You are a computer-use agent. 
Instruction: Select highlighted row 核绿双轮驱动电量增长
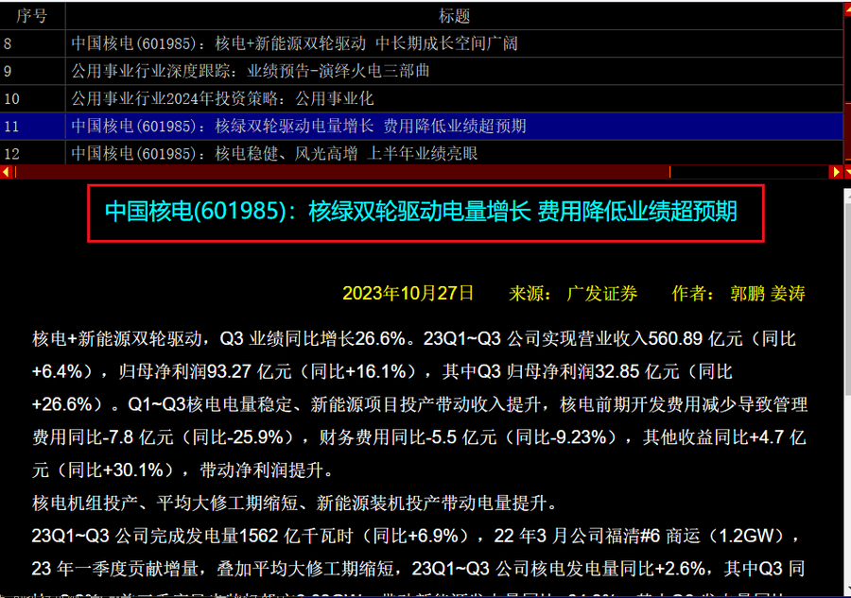(299, 126)
